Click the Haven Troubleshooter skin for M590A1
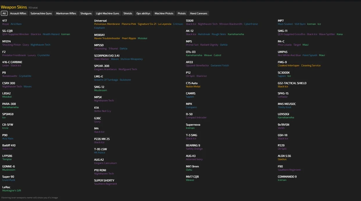The height and width of the screenshot is (201, 361). pos(107,38)
